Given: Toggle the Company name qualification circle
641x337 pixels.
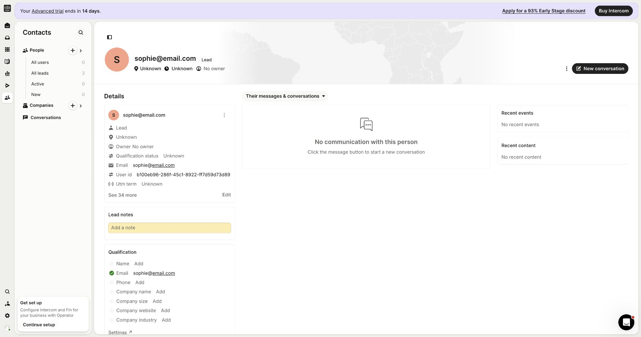Looking at the screenshot, I should coord(112,292).
